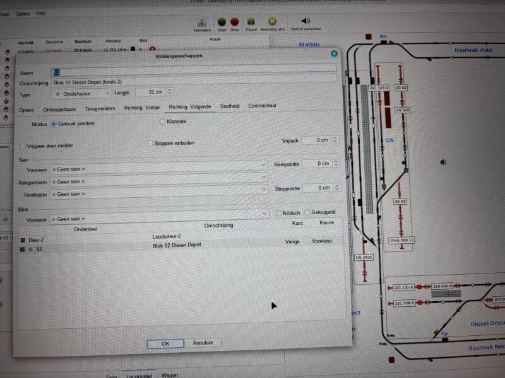Click train label NS 2425 on layout
The height and width of the screenshot is (378, 505).
point(364,258)
